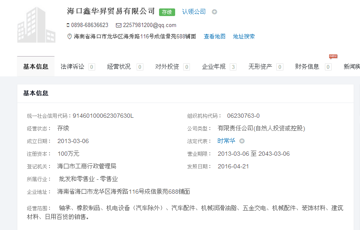This screenshot has height=230, width=360.
Task: Click the plus icon beside 认领公司
Action: coord(214,12)
